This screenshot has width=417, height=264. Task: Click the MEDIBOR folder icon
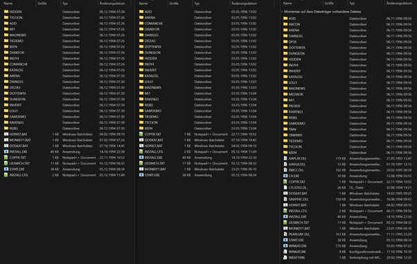pyautogui.click(x=285, y=94)
